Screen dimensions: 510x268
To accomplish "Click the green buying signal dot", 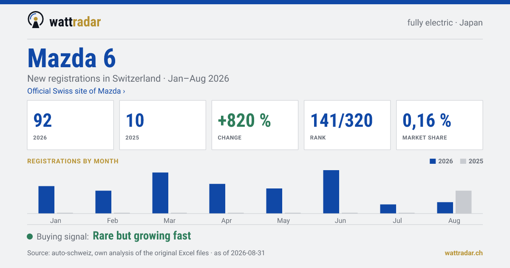I will click(30, 237).
